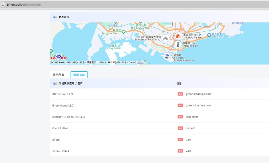269x163 pixels.
Task: Click the Merlion Park map marker
Action: click(x=178, y=44)
